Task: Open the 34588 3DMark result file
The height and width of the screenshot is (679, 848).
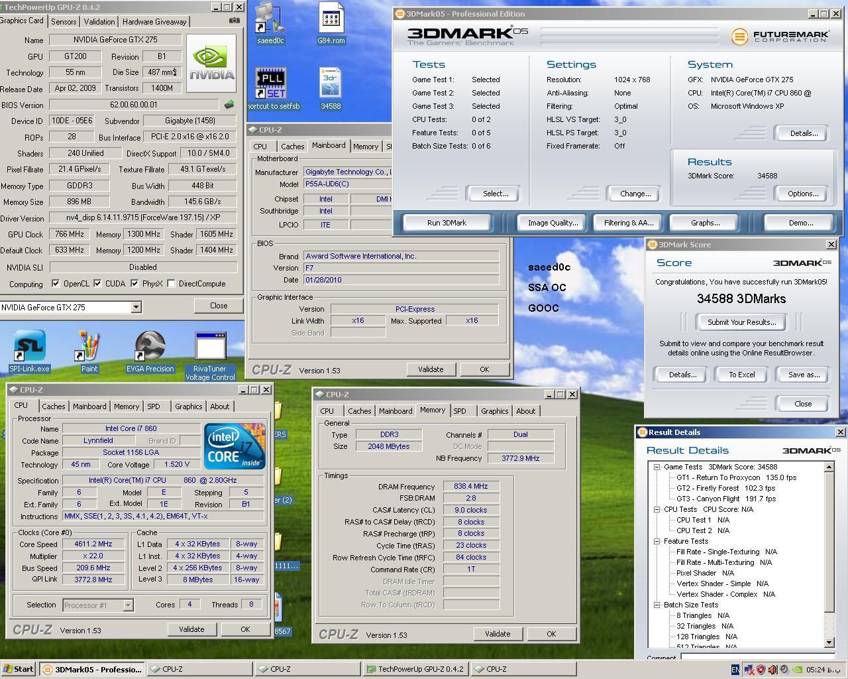Action: pyautogui.click(x=331, y=88)
